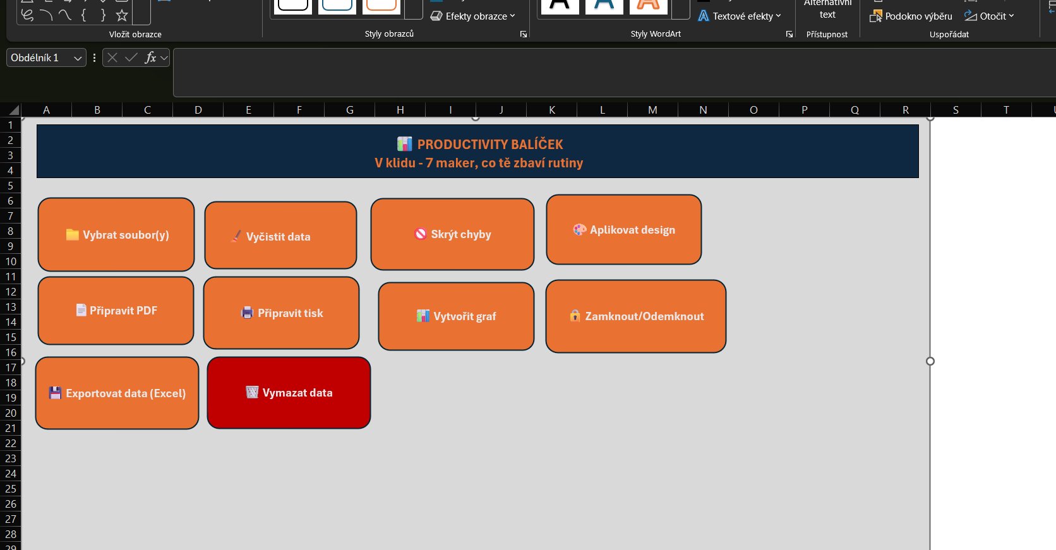Select column A header
Viewport: 1056px width, 550px height.
pos(46,110)
